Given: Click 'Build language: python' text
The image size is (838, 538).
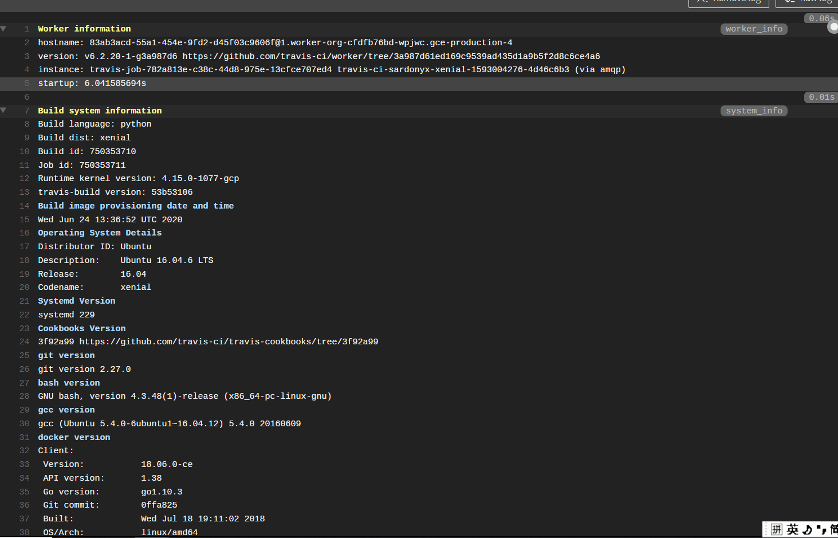Looking at the screenshot, I should click(95, 124).
